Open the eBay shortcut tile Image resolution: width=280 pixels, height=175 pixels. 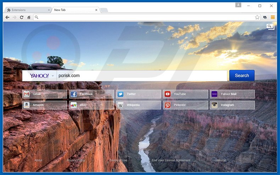(91, 105)
